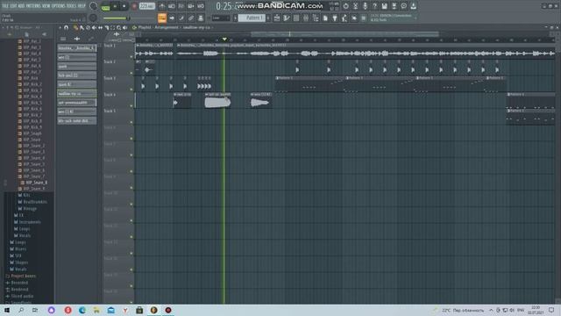Viewport: 561px width, 316px height.
Task: Click the save project disk icon
Action: [384, 6]
